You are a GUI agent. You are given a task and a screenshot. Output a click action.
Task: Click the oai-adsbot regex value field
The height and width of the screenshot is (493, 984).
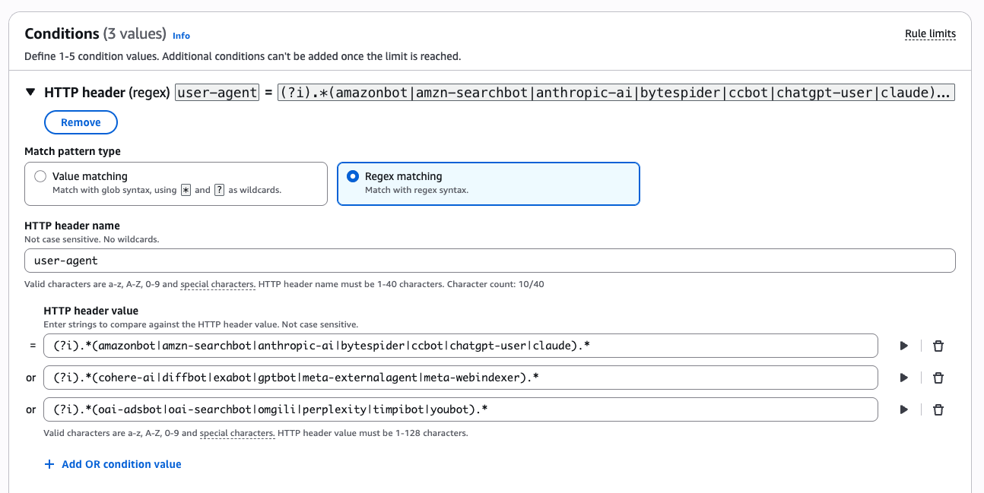pos(461,409)
